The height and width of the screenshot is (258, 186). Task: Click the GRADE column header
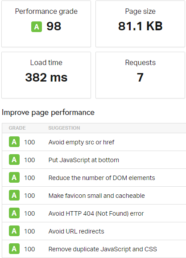pos(17,128)
